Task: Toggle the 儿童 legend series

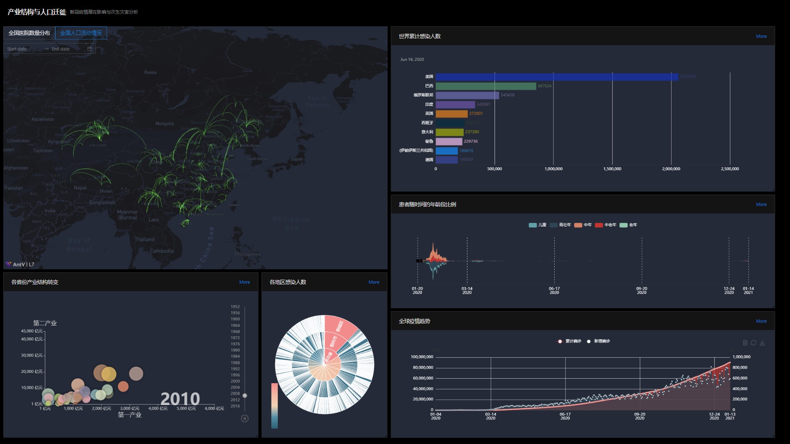Action: click(x=537, y=225)
